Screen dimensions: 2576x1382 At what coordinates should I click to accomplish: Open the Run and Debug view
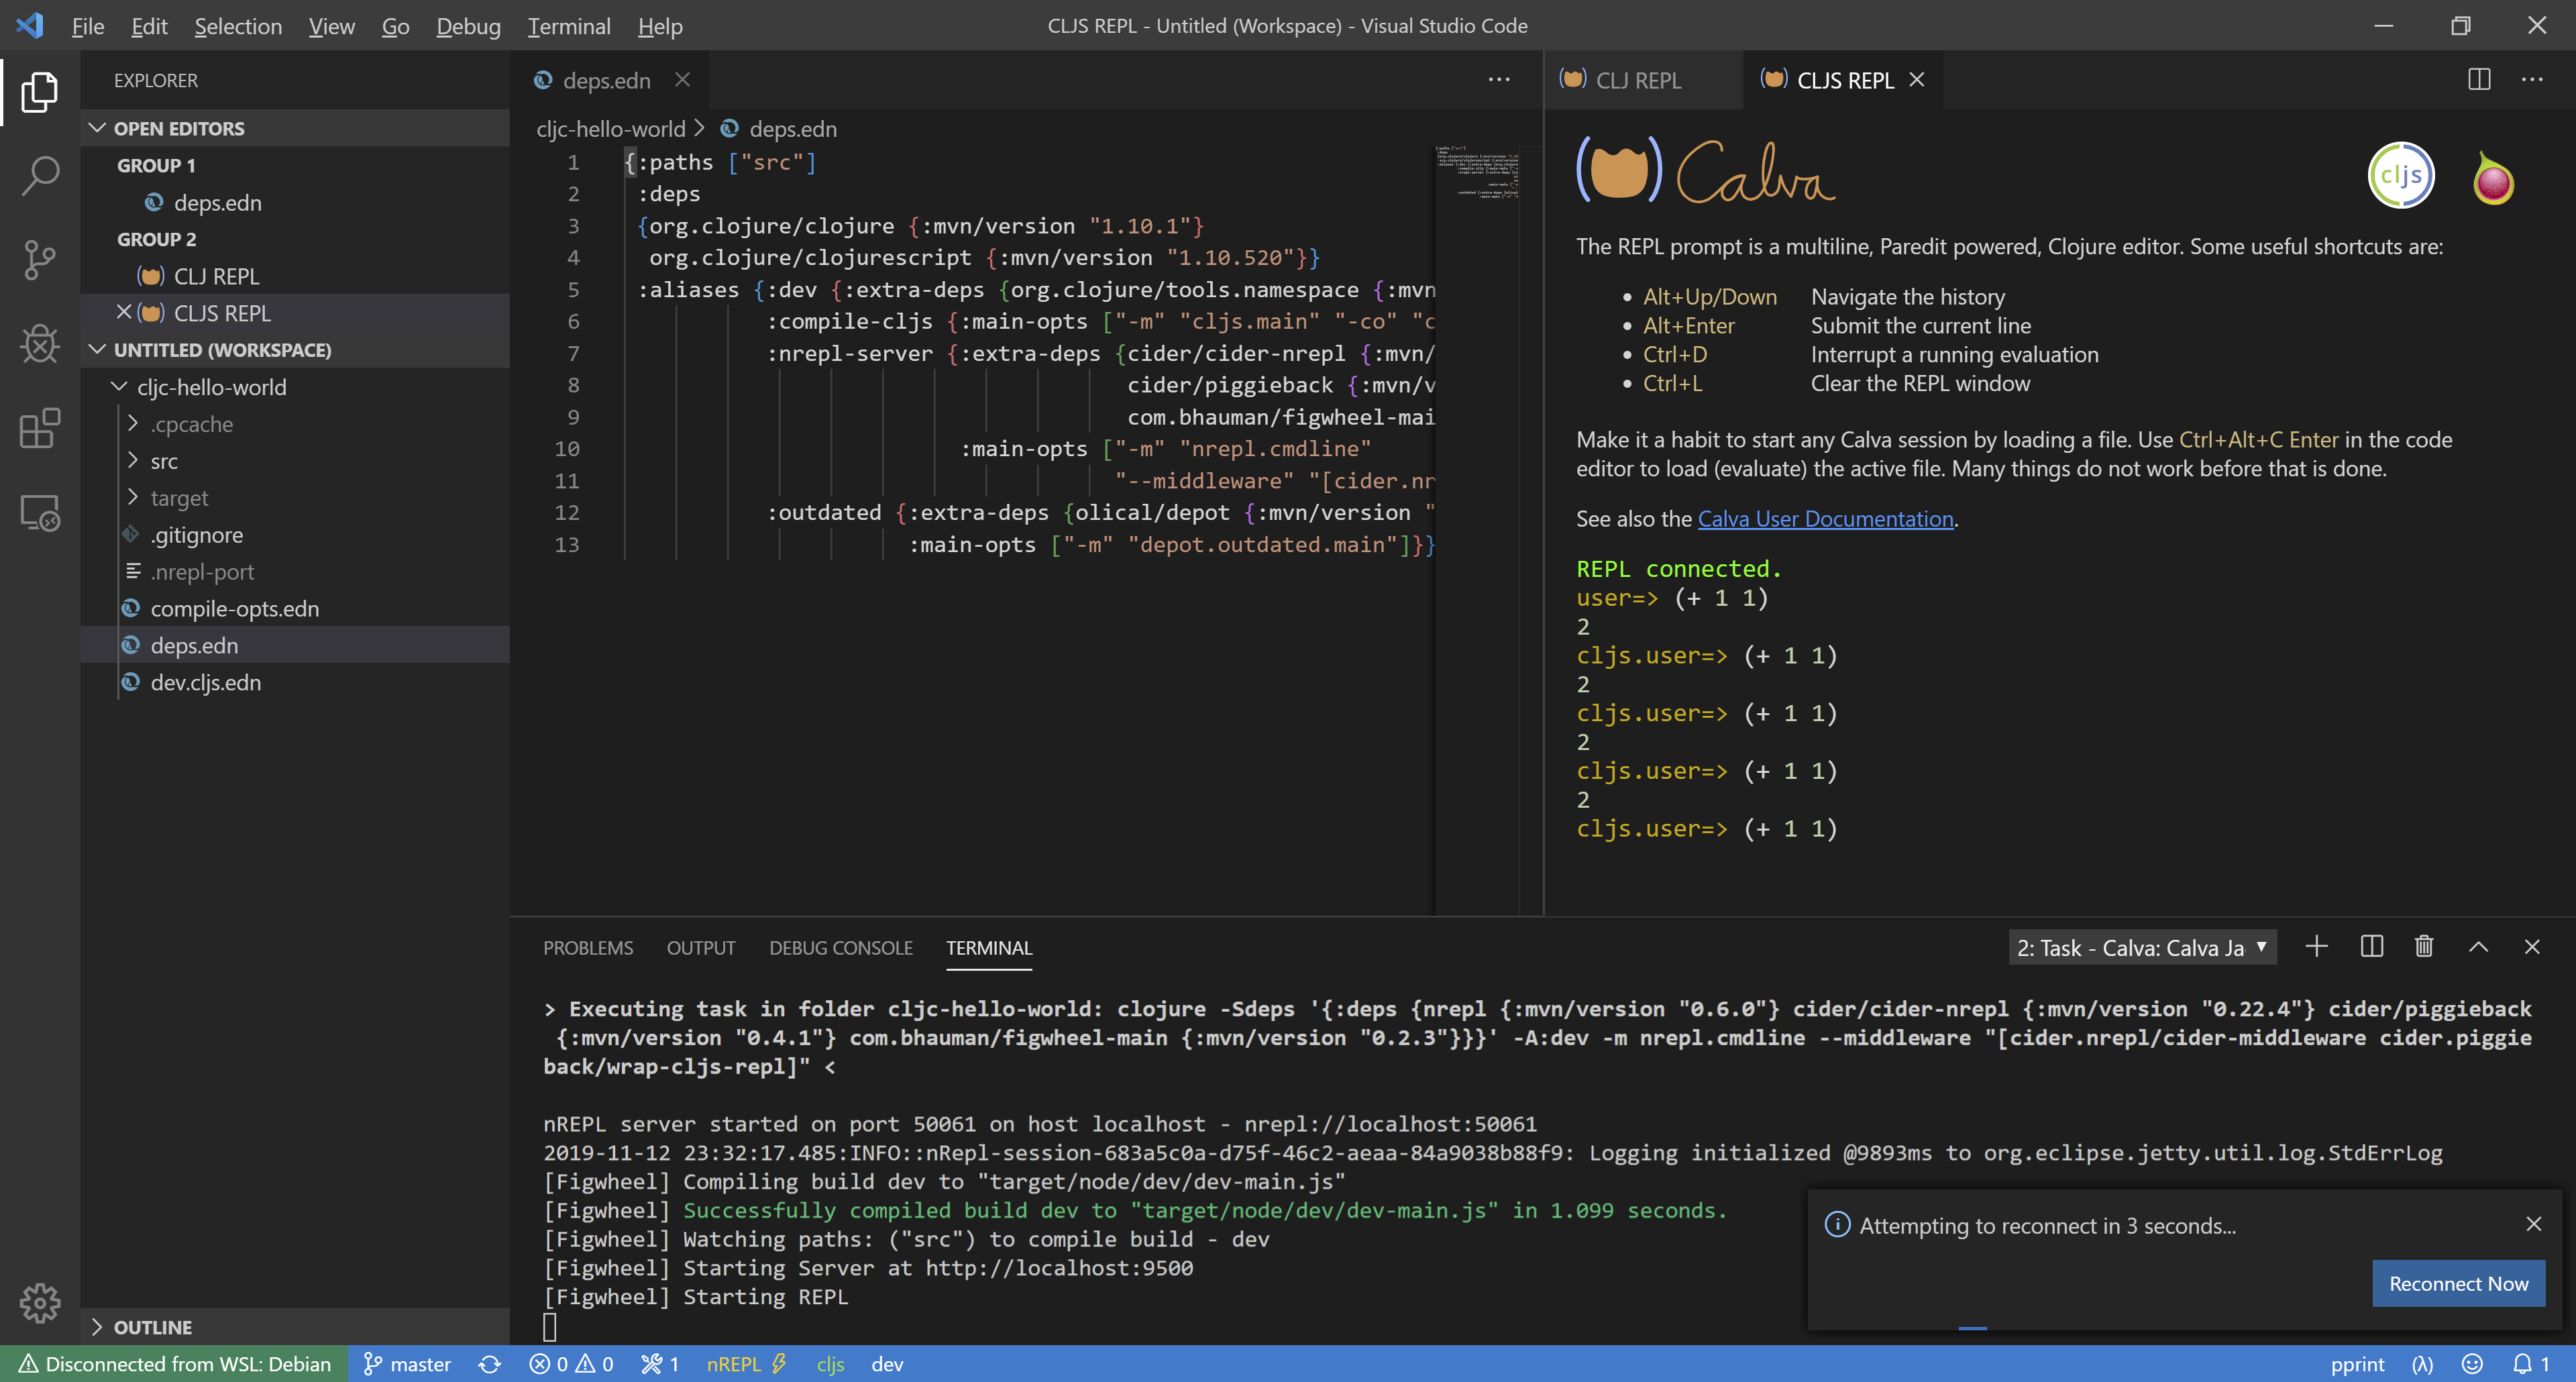pos(39,344)
